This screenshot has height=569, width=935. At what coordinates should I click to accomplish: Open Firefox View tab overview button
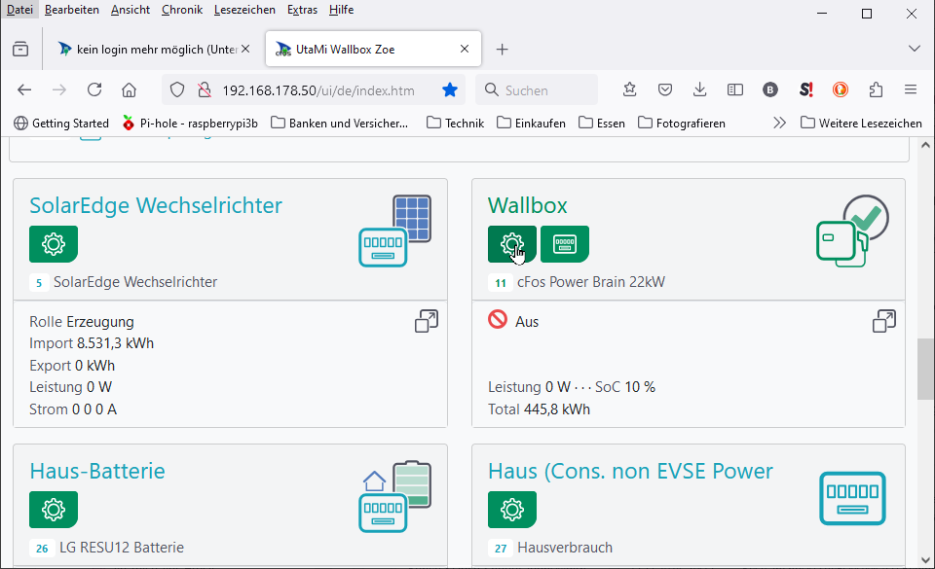point(20,49)
